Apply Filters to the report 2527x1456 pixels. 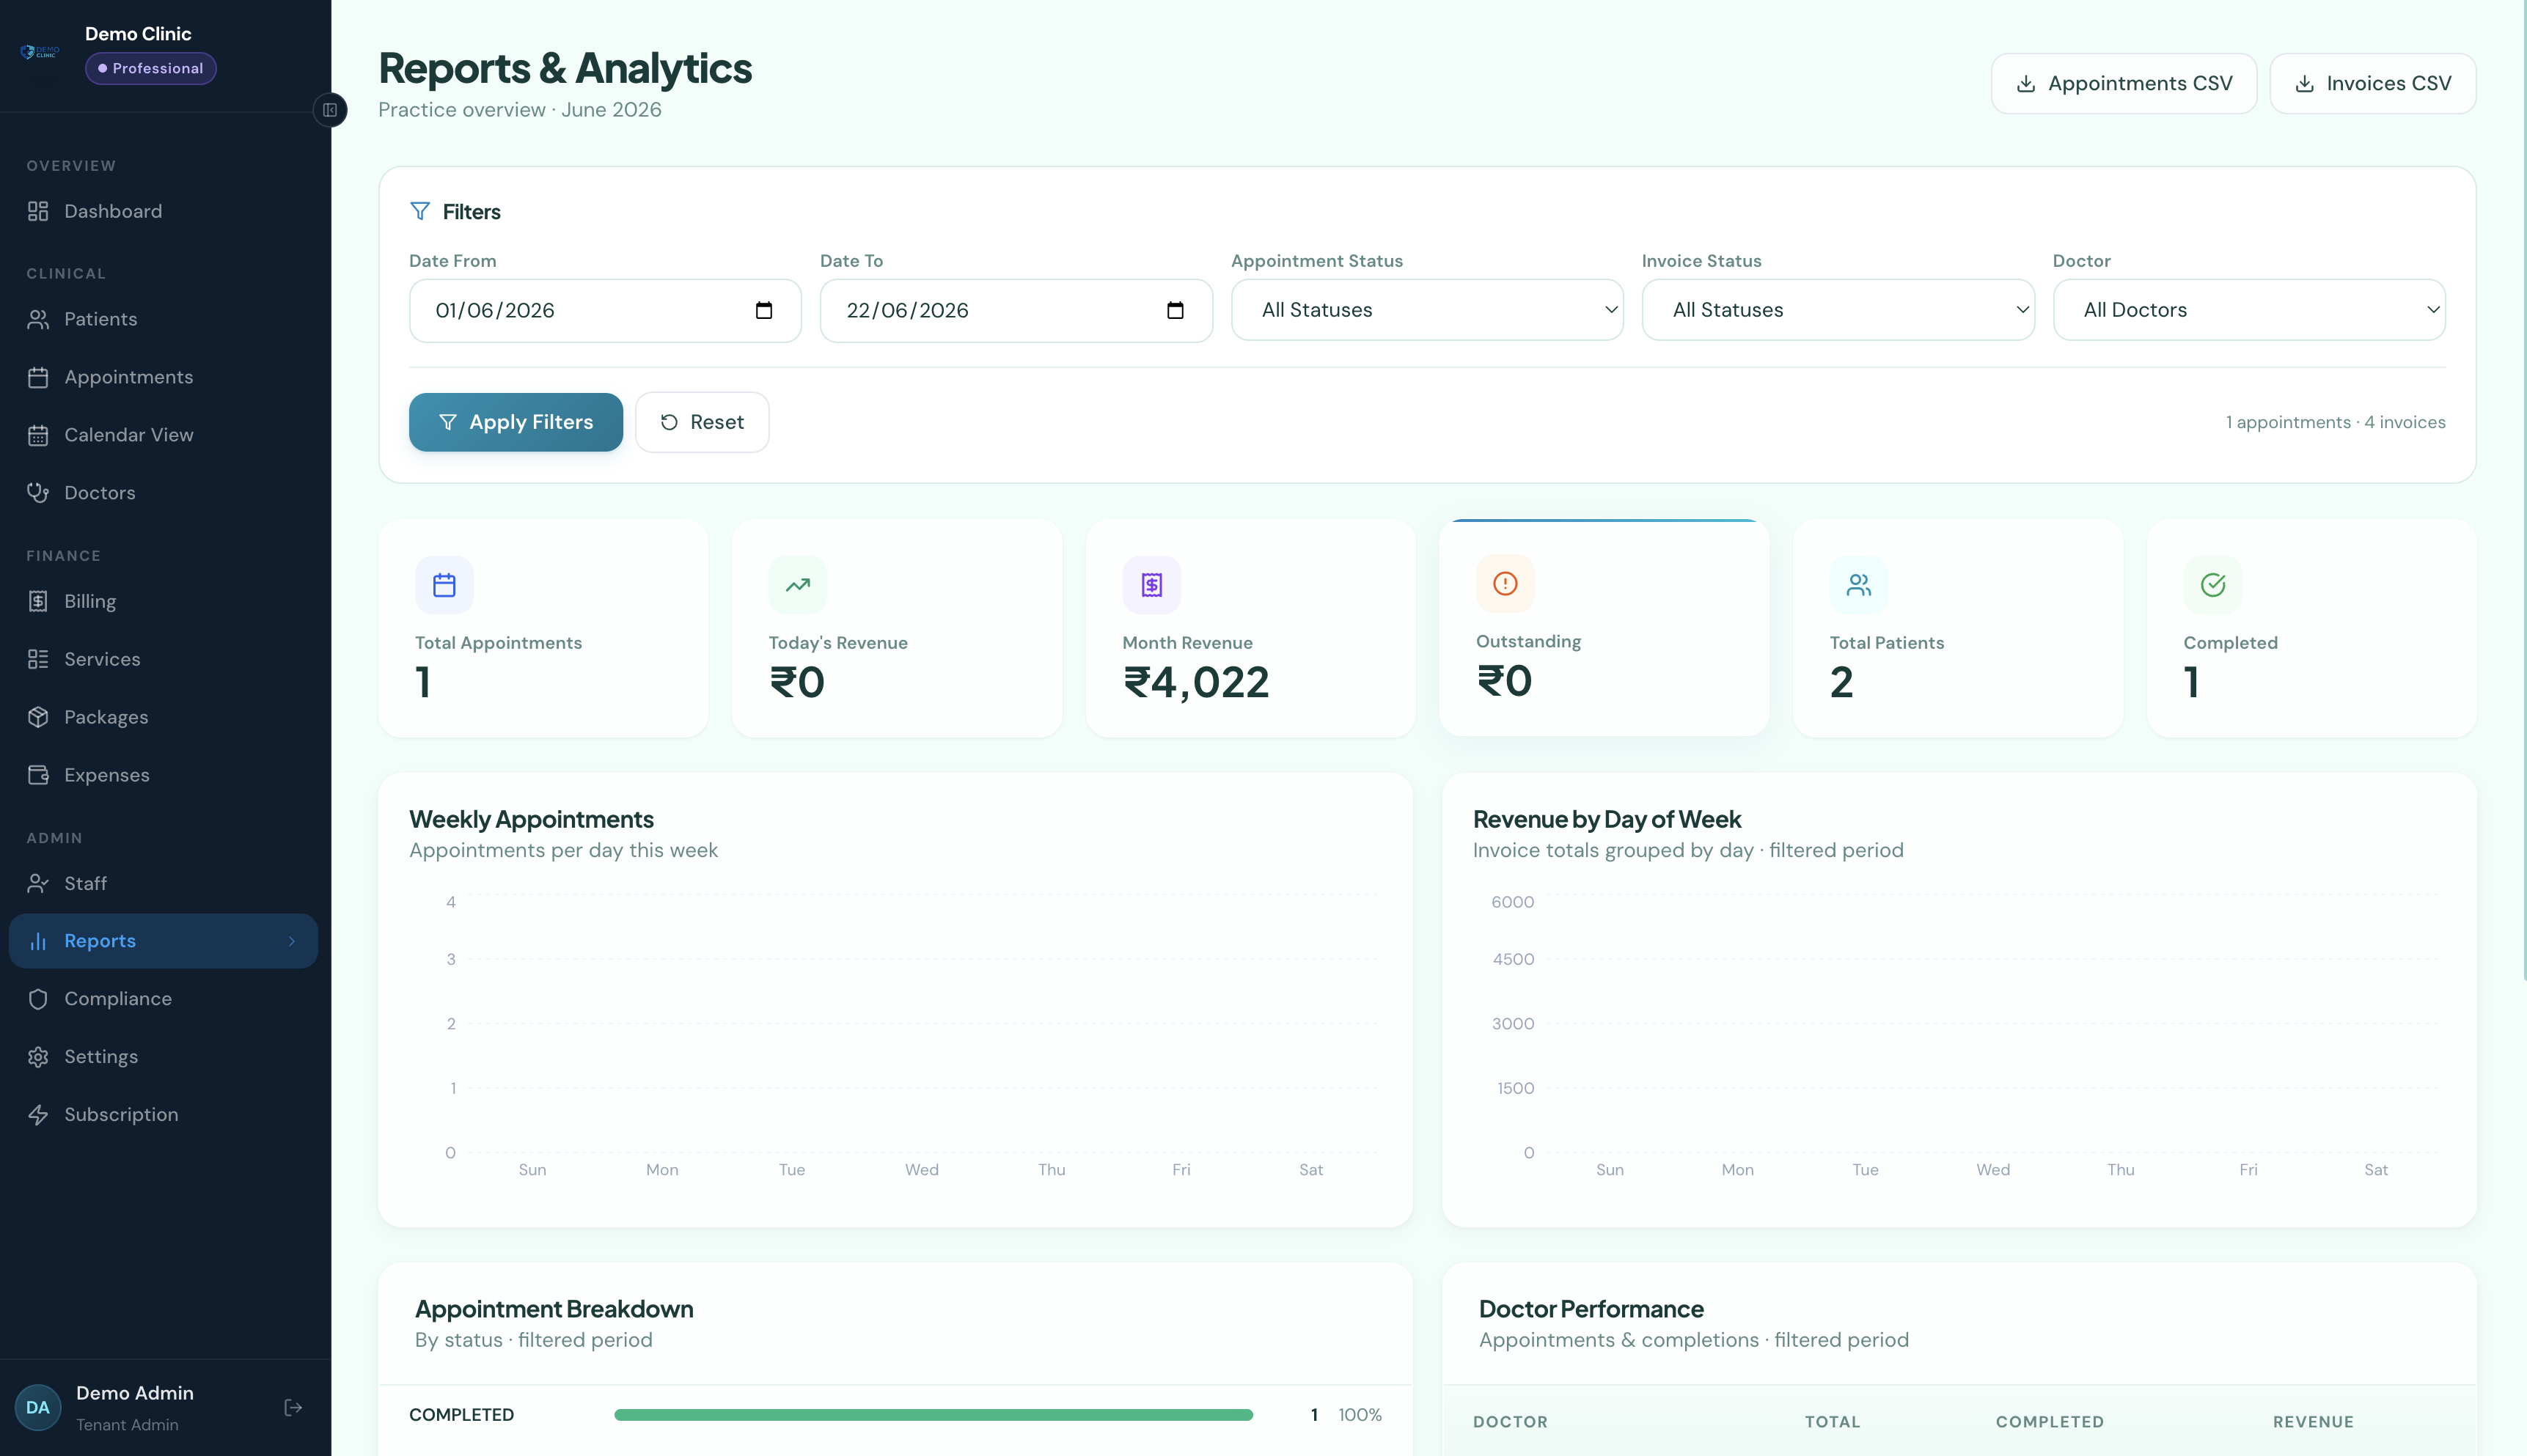tap(516, 422)
